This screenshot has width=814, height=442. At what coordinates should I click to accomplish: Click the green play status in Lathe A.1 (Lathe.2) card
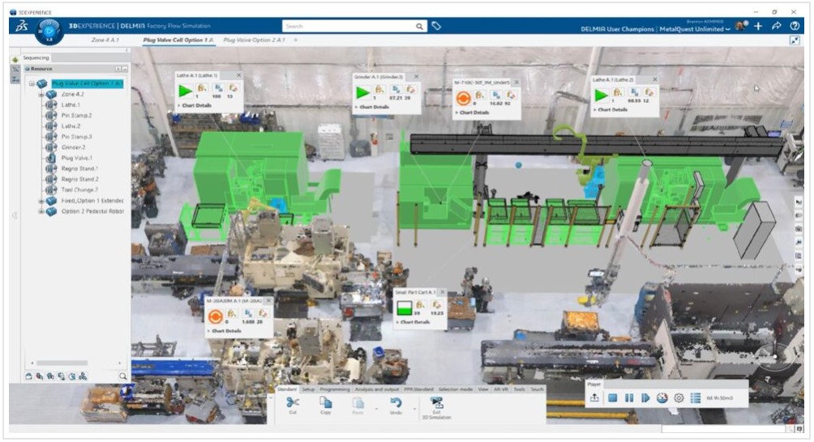click(601, 96)
